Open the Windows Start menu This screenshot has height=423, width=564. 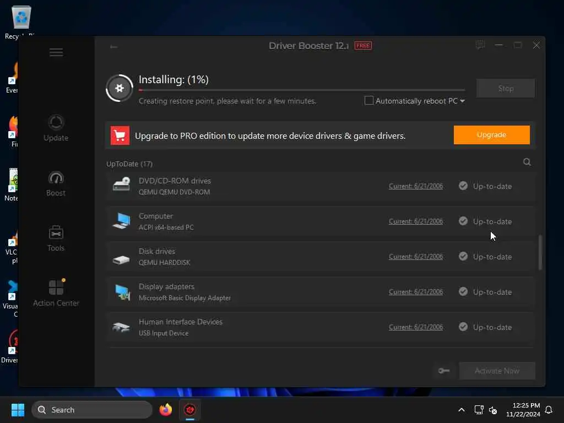pos(18,410)
